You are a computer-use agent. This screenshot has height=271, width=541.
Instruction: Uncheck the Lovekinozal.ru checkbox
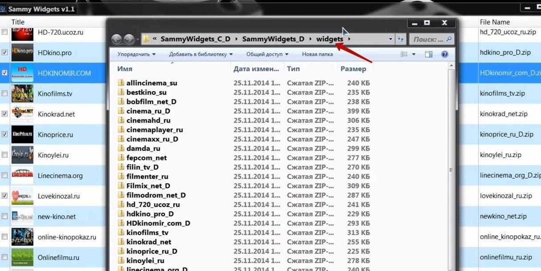coord(5,196)
